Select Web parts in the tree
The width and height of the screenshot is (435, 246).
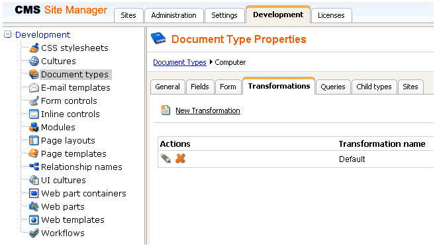pyautogui.click(x=63, y=207)
